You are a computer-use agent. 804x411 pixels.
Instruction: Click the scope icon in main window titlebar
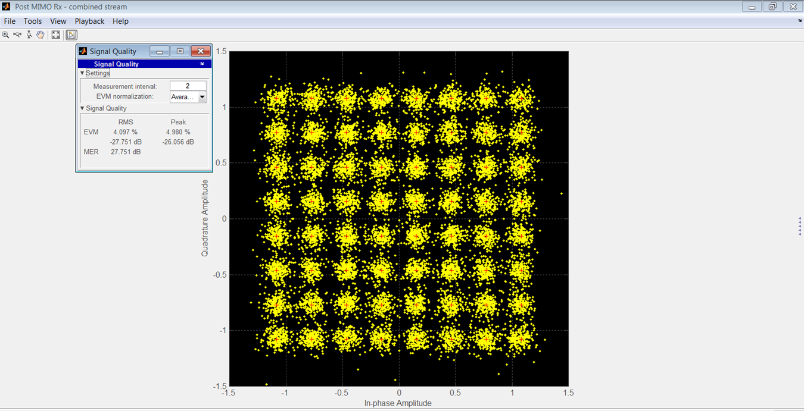5,6
